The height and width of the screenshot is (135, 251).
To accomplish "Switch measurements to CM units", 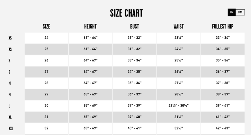I will click(240, 12).
